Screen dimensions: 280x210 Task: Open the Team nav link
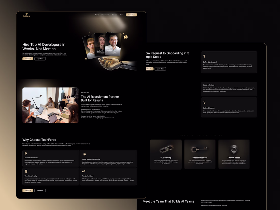122,15
